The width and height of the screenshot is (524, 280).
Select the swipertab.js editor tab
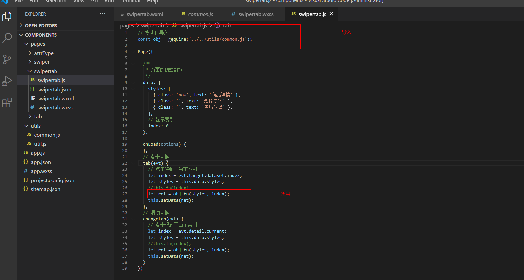click(312, 14)
